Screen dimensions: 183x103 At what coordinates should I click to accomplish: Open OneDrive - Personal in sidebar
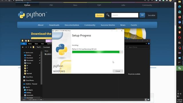30,84
